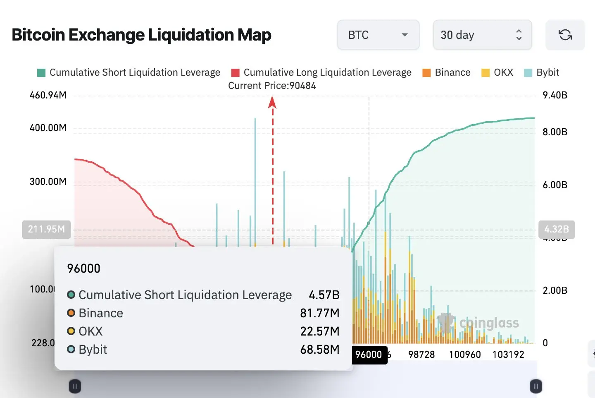This screenshot has width=595, height=398.
Task: Click the refresh chart icon button
Action: pos(565,35)
